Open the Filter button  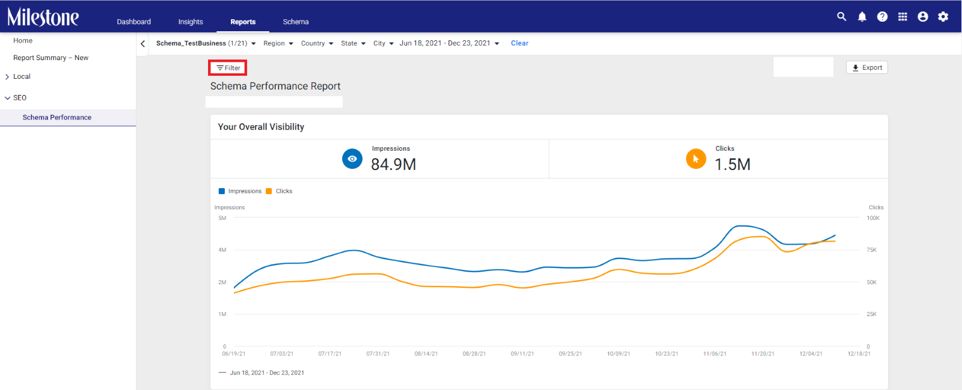228,68
